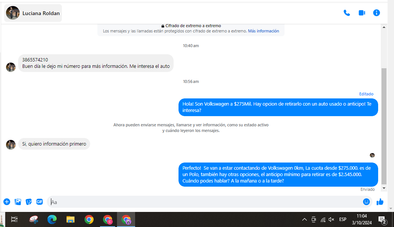The image size is (394, 227).
Task: Change ESP keyboard input language
Action: [x=343, y=219]
